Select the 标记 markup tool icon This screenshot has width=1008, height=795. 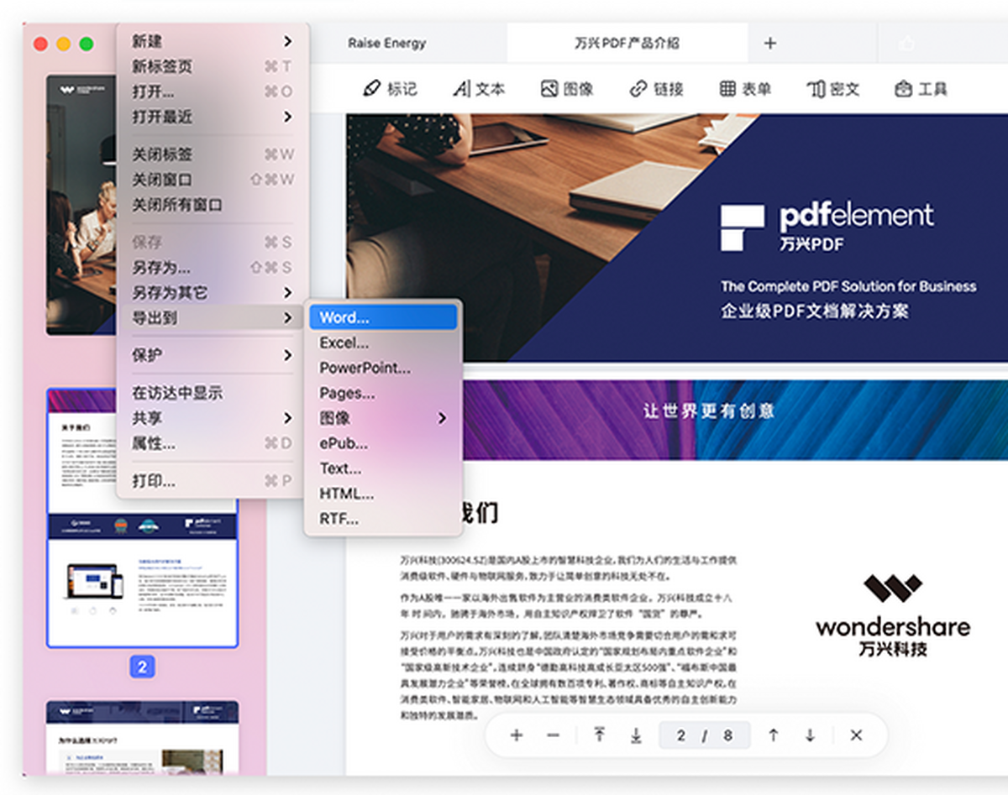coord(372,89)
